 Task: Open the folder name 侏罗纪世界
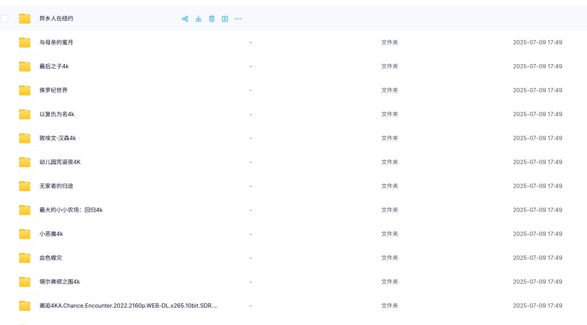[53, 90]
